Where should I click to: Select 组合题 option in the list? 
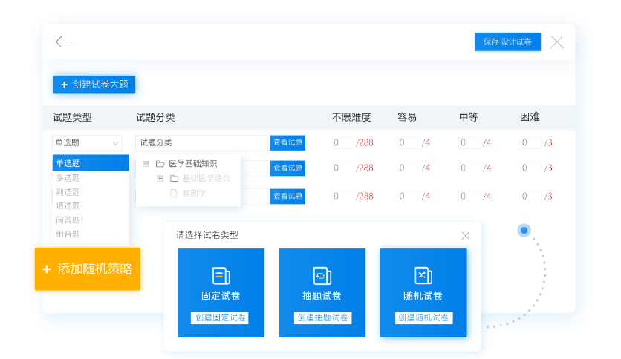68,234
